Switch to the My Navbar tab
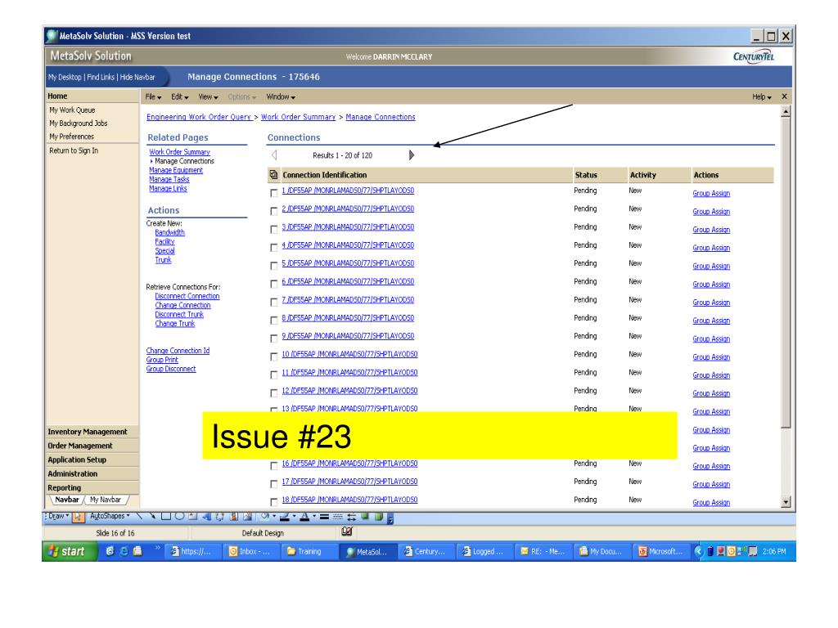This screenshot has height=628, width=838. (x=105, y=500)
